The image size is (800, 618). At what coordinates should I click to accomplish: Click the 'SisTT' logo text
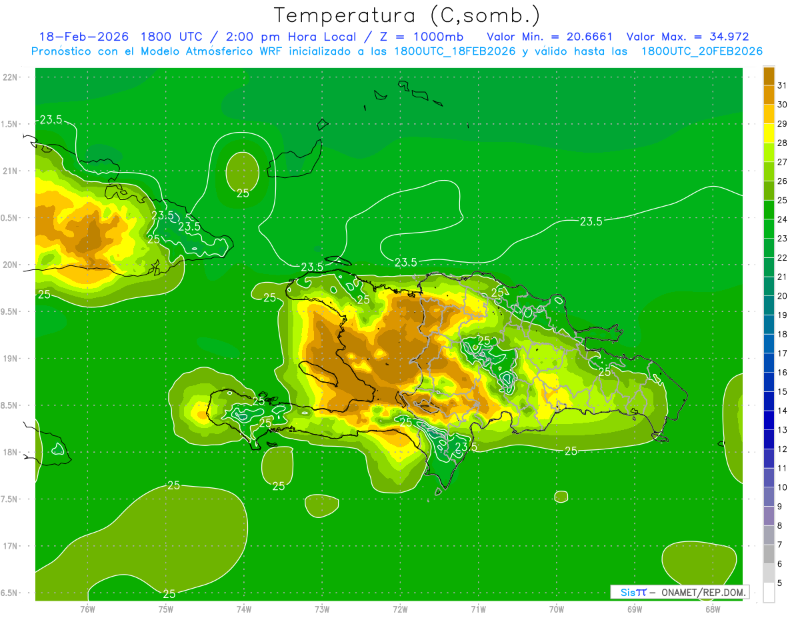point(633,592)
